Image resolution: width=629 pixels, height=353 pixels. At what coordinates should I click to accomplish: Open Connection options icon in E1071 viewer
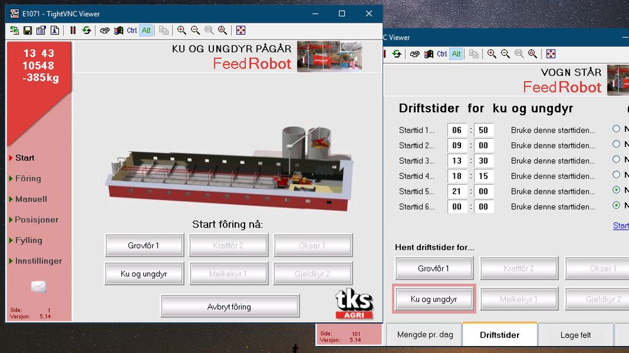click(x=41, y=30)
